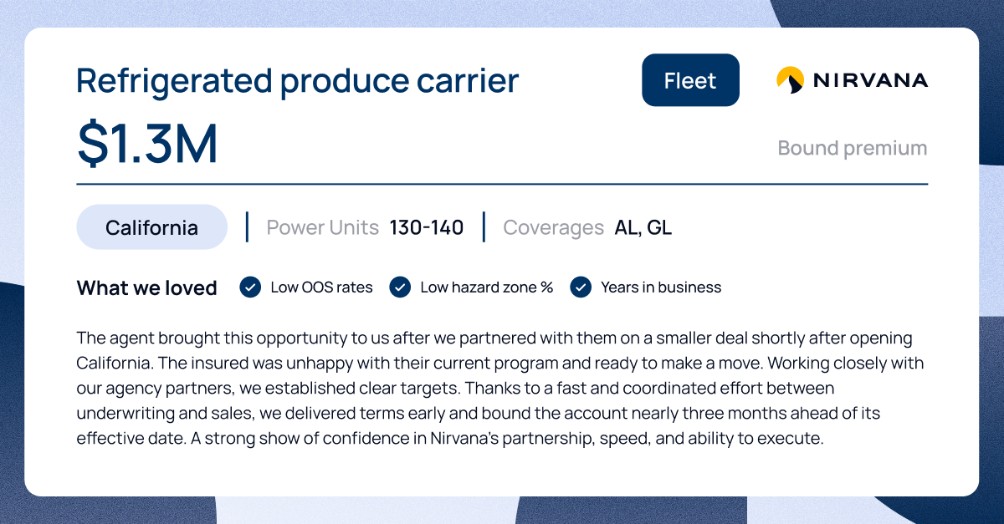1004x524 pixels.
Task: Toggle the Low OOS rates checkmark
Action: [250, 287]
